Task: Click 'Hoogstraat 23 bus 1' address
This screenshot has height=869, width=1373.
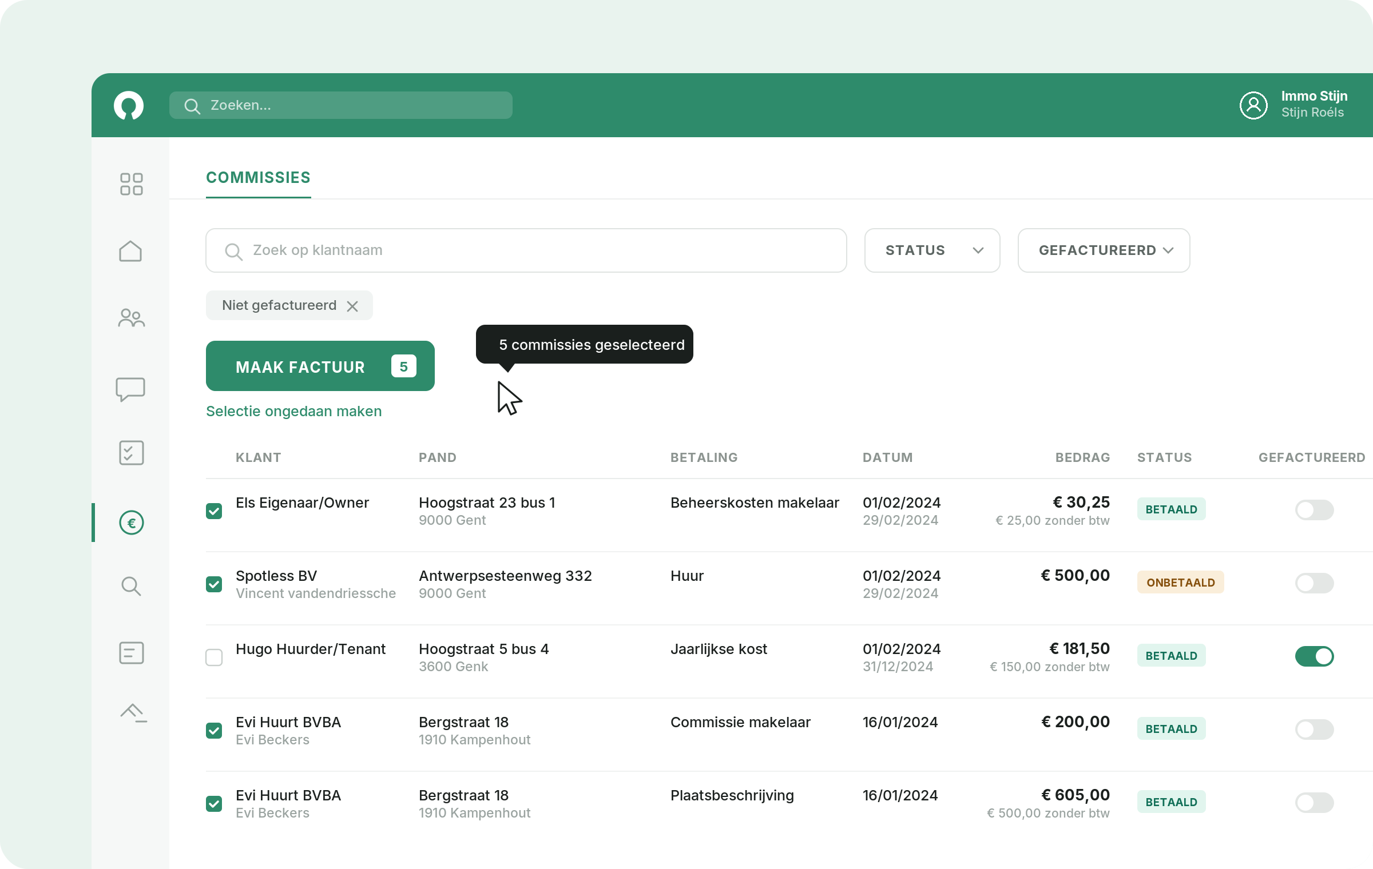Action: [x=487, y=503]
